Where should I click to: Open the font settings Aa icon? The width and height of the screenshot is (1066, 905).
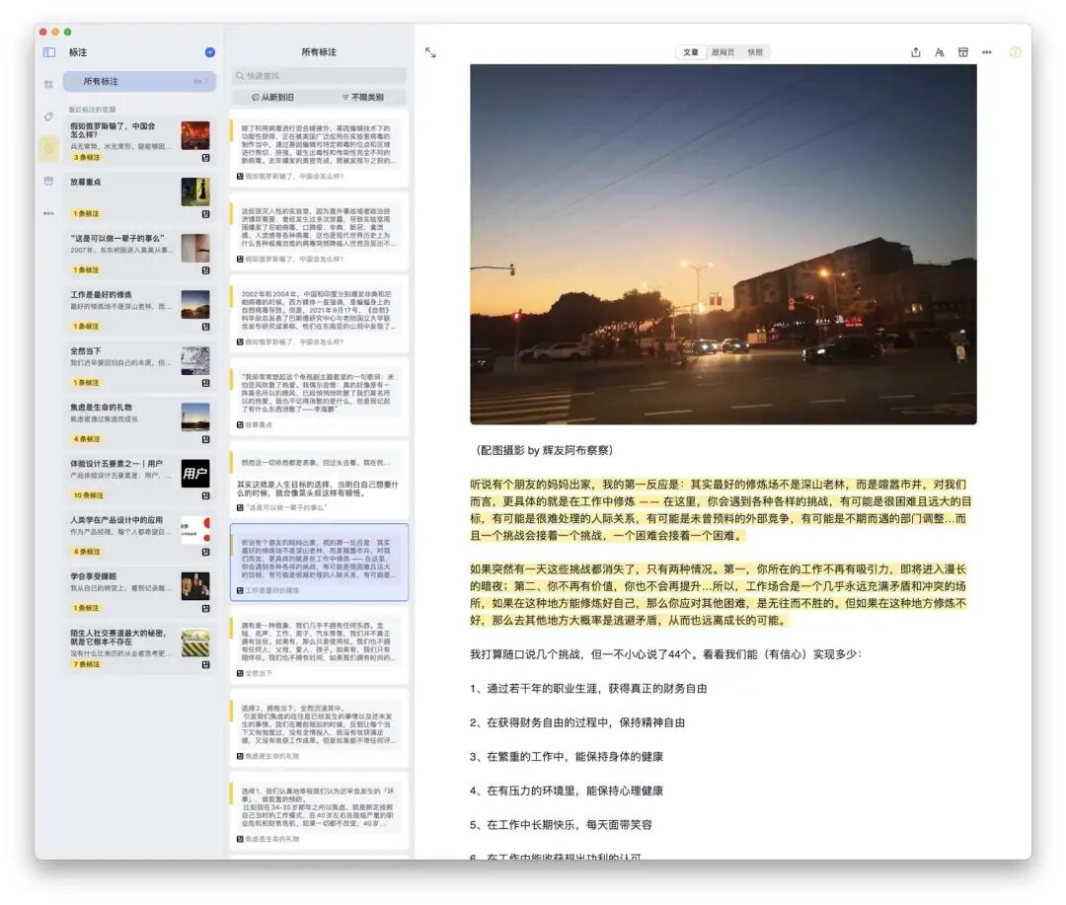[x=940, y=52]
